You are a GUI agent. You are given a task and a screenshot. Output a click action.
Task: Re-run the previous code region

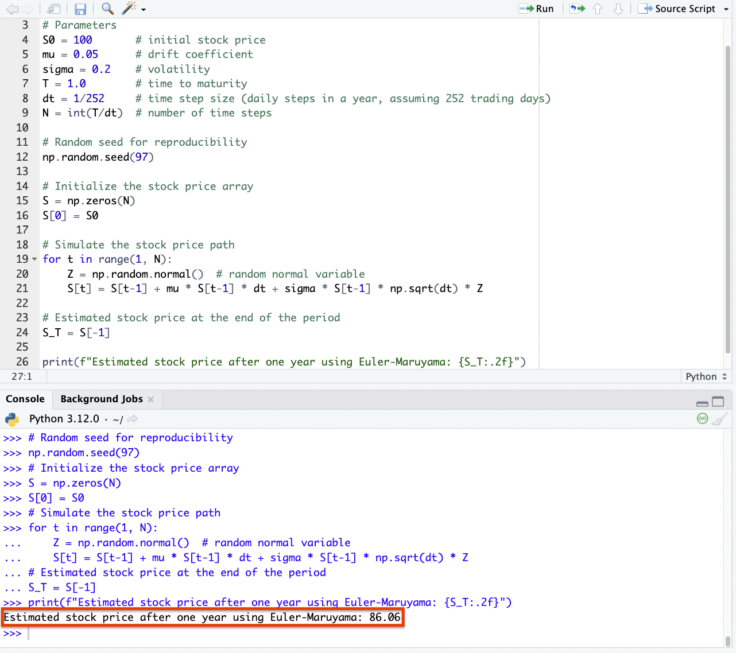point(577,9)
